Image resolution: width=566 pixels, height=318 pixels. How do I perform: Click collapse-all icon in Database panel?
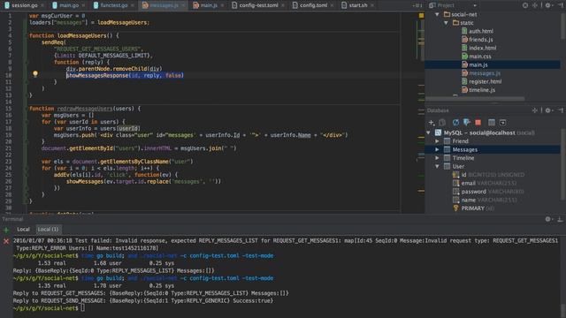click(x=535, y=110)
